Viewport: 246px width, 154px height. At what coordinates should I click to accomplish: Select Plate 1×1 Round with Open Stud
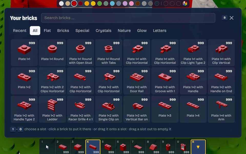coord(80,53)
